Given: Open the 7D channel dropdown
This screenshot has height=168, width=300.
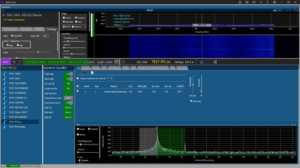Looking at the screenshot, I should (17, 62).
